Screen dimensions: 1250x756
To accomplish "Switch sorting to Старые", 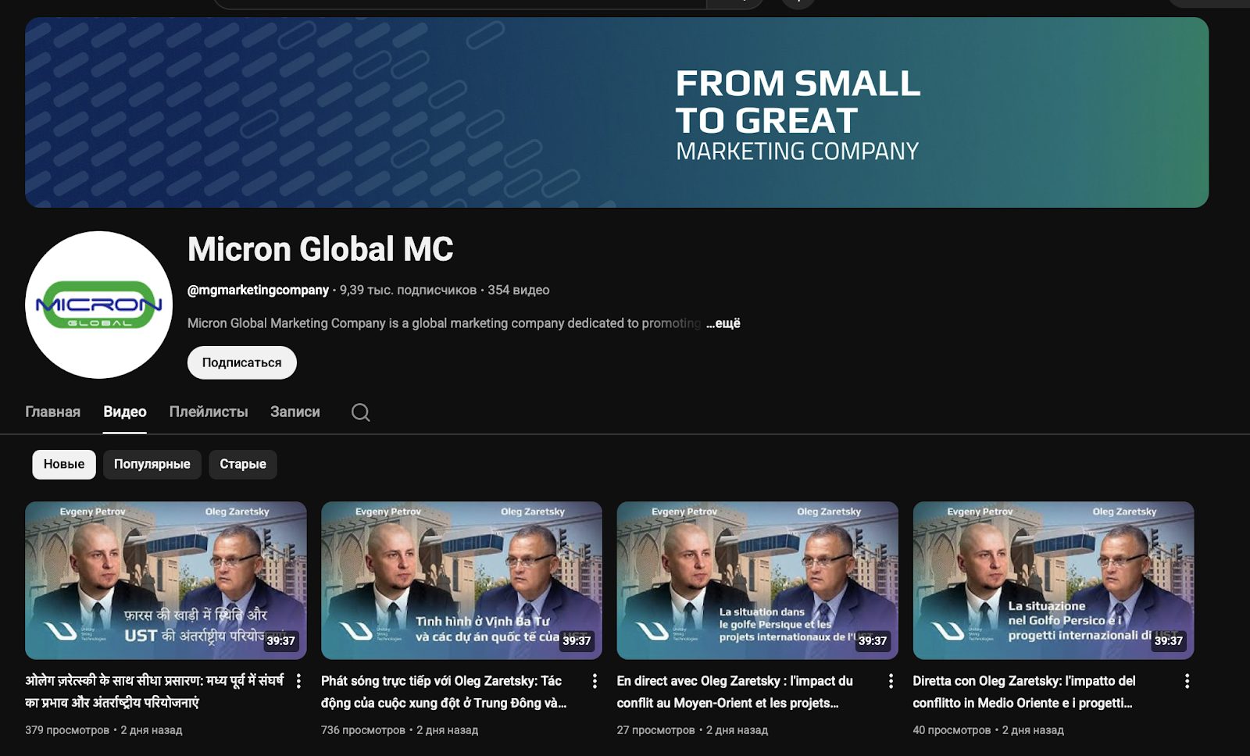I will coord(243,464).
